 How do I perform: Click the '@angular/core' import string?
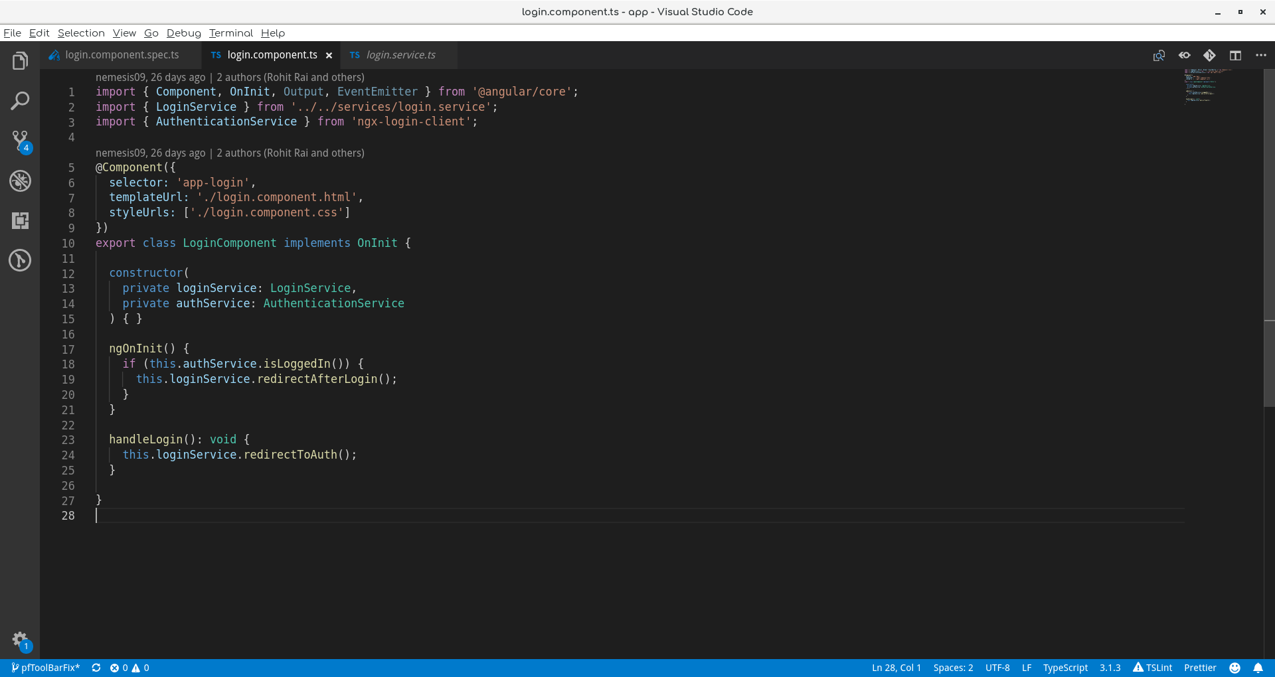point(522,92)
